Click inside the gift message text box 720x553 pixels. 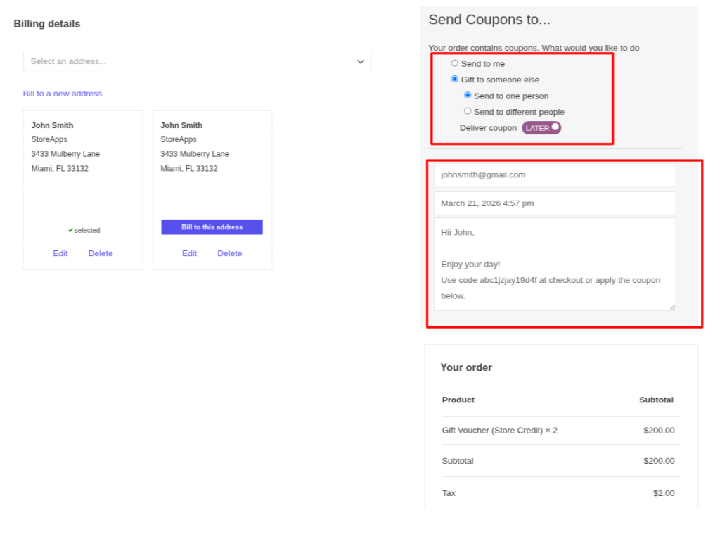[555, 264]
